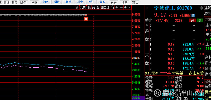Image resolution: width=211 pixels, height=100 pixels.
Task: Open the 数据 menu item
Action: point(6,2)
